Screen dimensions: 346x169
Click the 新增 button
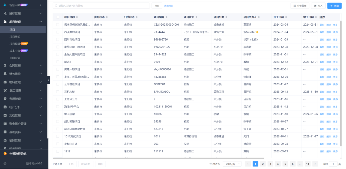click(334, 5)
